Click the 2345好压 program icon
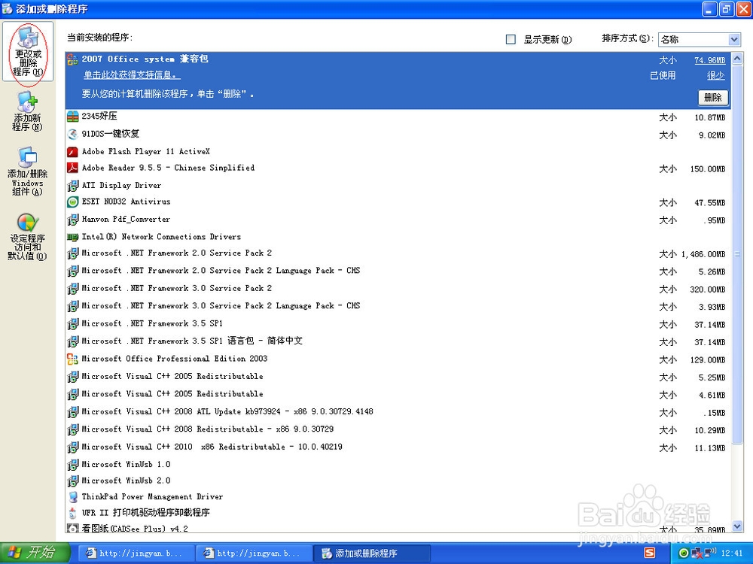The image size is (753, 564). [x=72, y=117]
